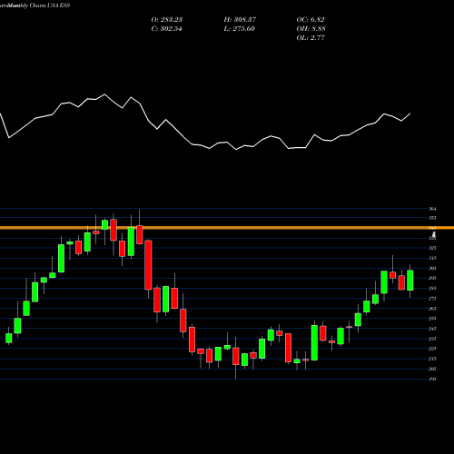
Task: Click the low value 'L: 275.60'
Action: (x=239, y=28)
